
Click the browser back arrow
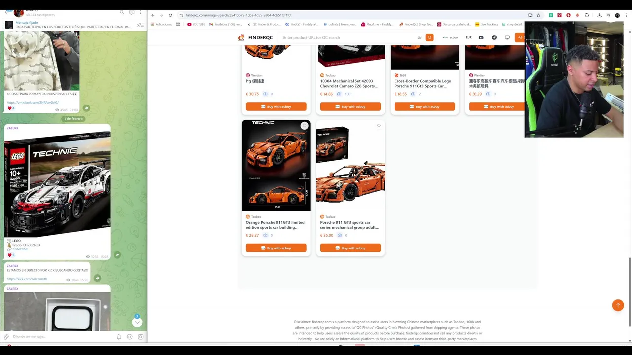coord(153,15)
